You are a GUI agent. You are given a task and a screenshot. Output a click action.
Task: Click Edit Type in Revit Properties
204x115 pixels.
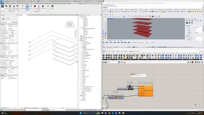[x=15, y=22]
